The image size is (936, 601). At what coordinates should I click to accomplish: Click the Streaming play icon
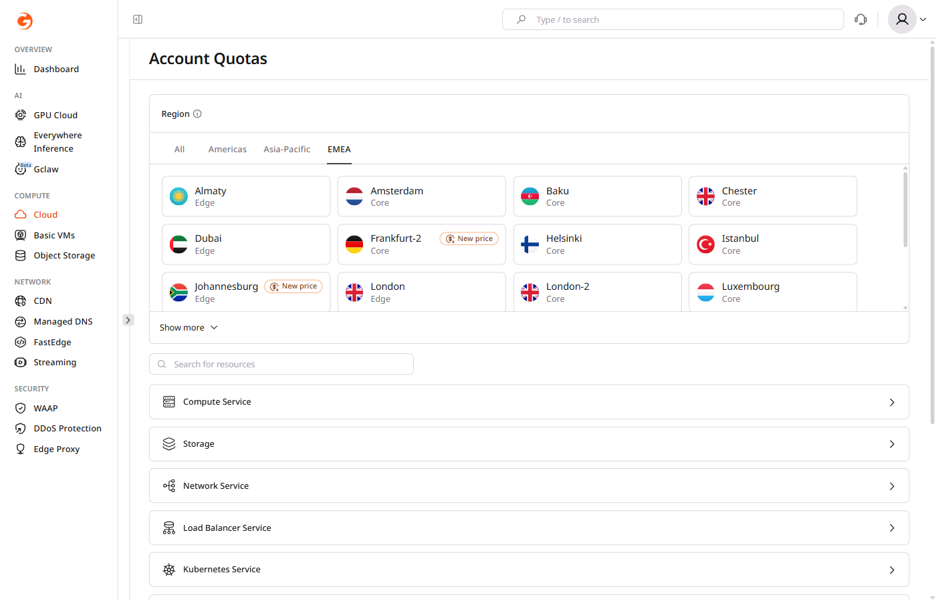coord(21,362)
